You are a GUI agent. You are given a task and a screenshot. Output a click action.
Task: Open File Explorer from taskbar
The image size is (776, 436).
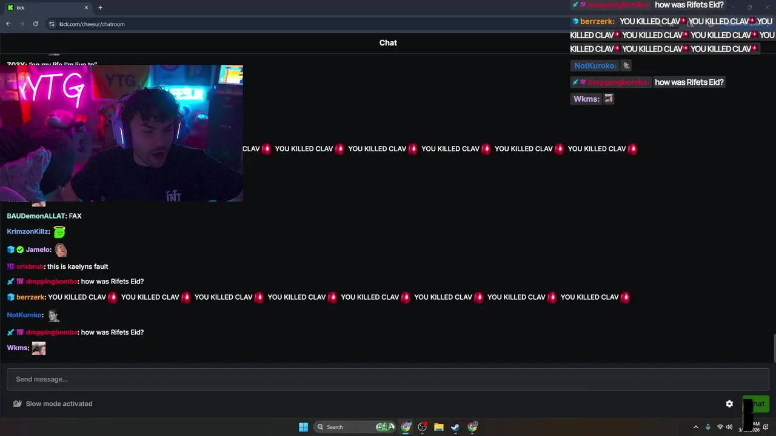438,427
